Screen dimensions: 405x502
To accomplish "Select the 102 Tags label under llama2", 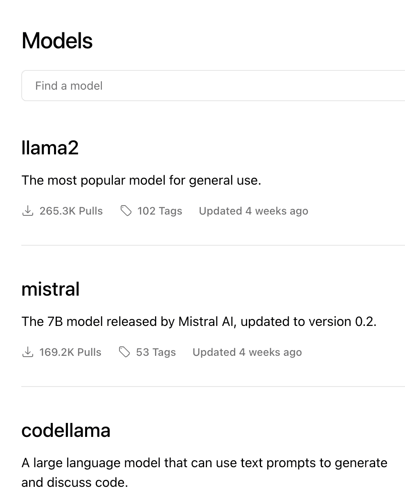I will pyautogui.click(x=160, y=211).
